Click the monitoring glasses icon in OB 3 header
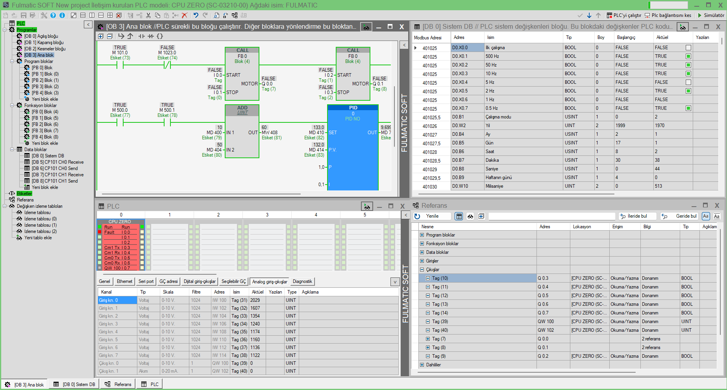Viewport: 727px width, 390px height. 366,27
